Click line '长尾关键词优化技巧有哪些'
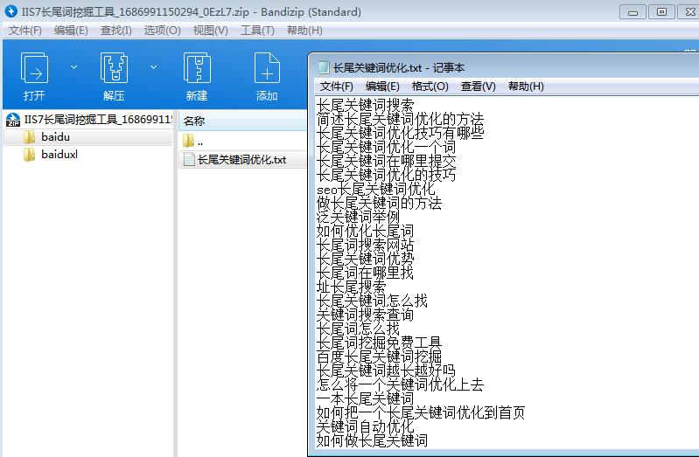The image size is (699, 457). tap(400, 133)
